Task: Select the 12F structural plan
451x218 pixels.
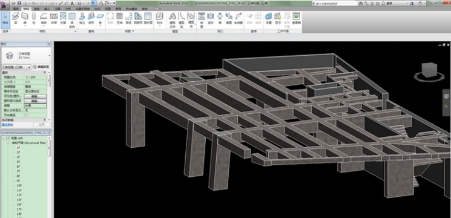Action: tap(19, 195)
